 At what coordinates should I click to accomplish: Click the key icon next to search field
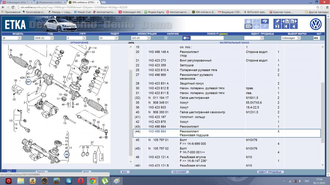tap(186, 38)
